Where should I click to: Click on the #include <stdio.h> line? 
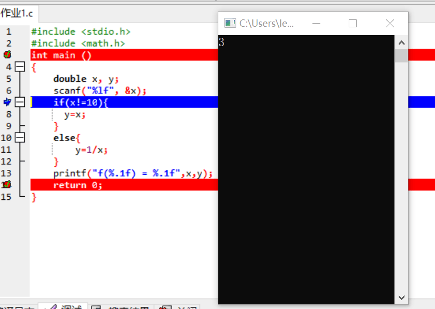pos(80,31)
